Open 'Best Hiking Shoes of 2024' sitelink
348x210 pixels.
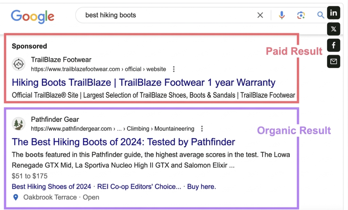[x=52, y=187]
